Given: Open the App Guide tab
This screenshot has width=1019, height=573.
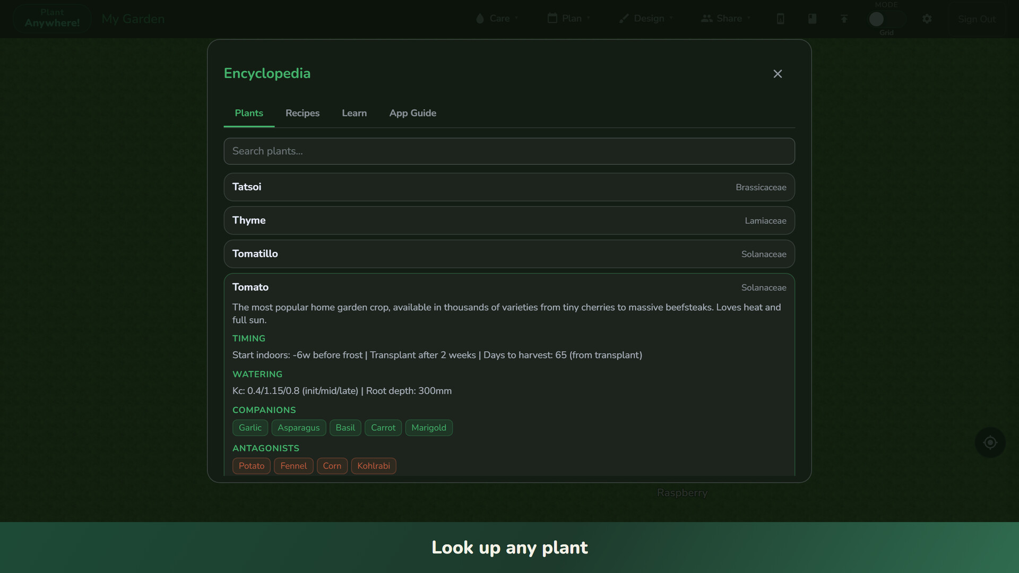Looking at the screenshot, I should click(413, 113).
